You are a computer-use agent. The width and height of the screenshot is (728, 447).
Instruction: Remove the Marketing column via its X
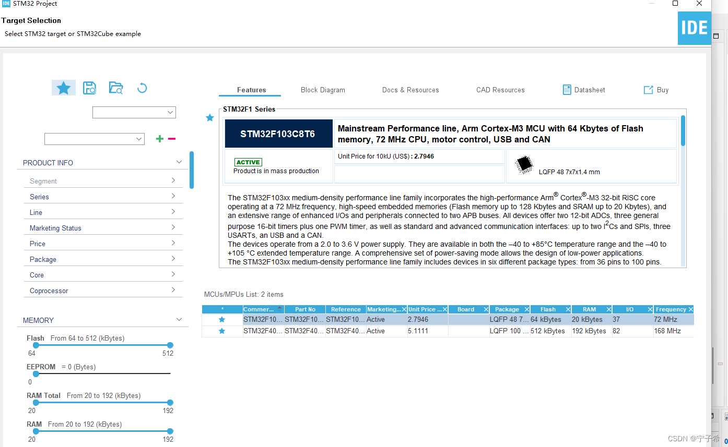(404, 309)
